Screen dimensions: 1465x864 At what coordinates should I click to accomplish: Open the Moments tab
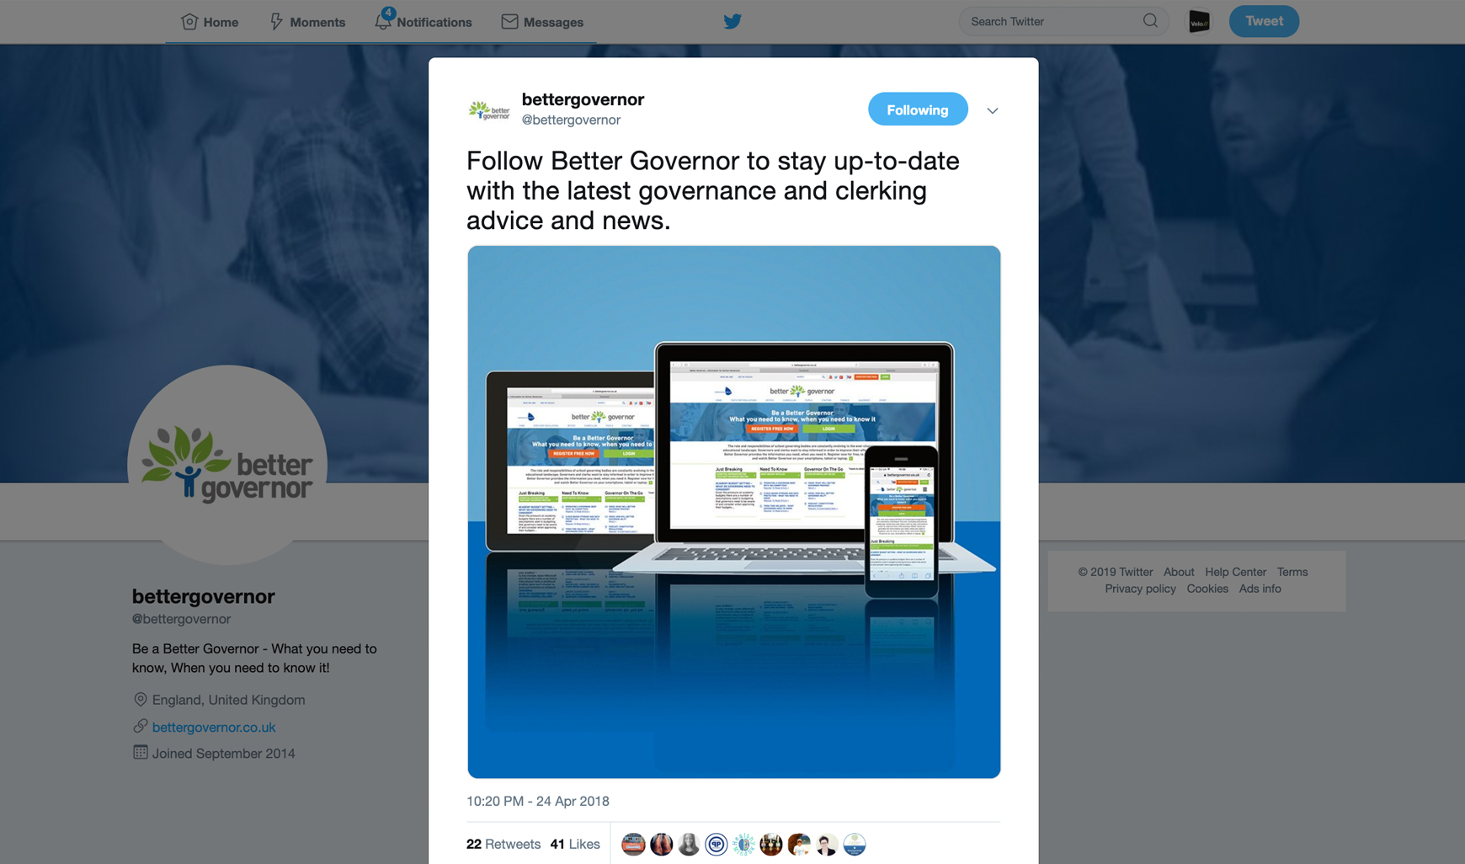coord(307,22)
